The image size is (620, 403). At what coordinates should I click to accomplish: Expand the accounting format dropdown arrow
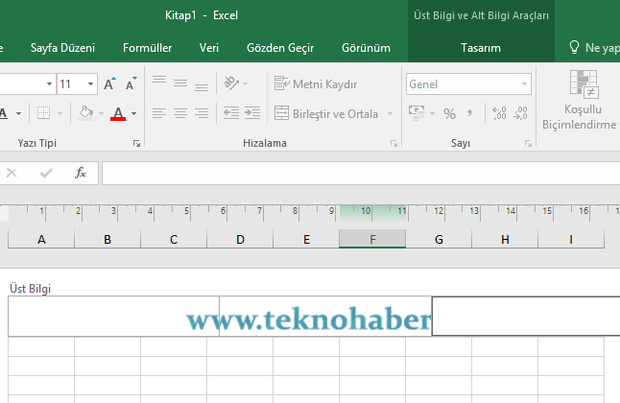432,114
